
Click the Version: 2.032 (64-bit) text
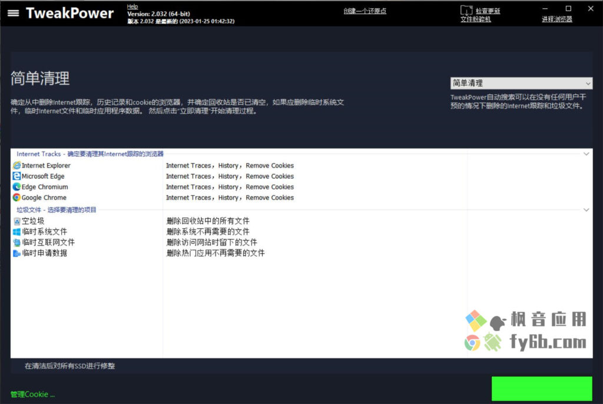pos(158,14)
